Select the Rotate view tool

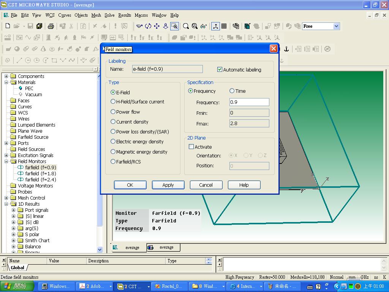(x=139, y=26)
